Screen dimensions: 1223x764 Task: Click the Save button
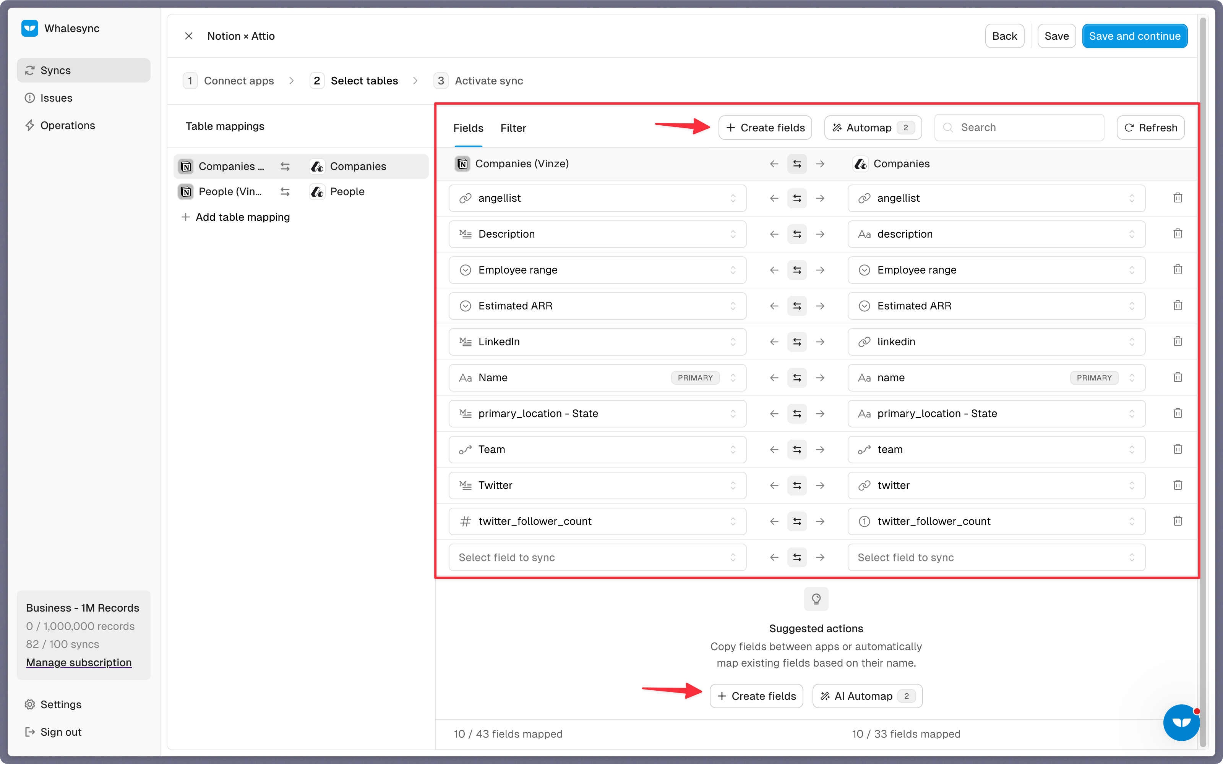(x=1056, y=36)
